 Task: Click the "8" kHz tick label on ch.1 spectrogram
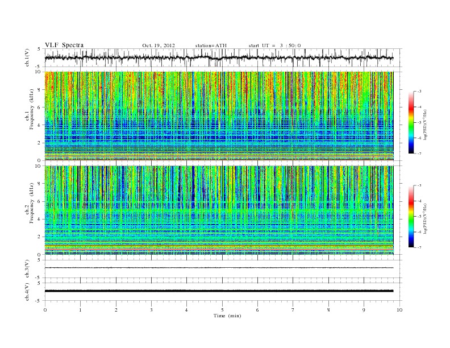coord(39,90)
